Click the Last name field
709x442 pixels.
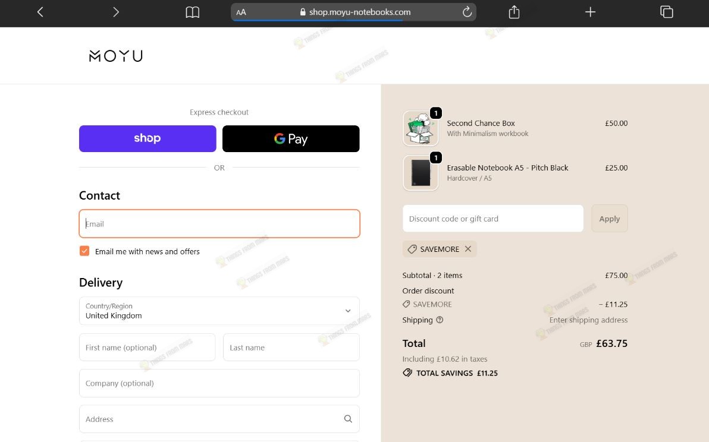291,347
